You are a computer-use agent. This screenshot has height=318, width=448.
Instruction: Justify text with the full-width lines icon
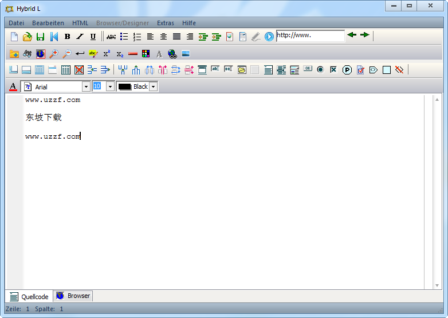pos(176,37)
